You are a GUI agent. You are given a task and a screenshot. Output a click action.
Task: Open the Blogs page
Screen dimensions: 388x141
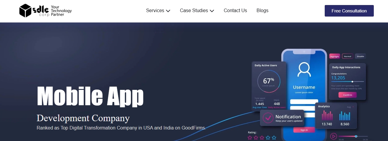[262, 11]
